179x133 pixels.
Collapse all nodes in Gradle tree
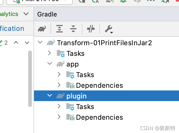pyautogui.click(x=73, y=29)
